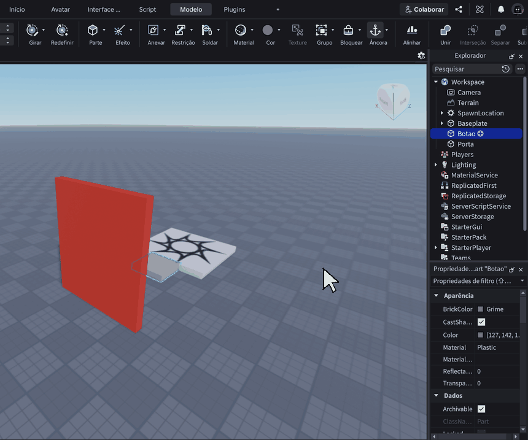528x440 pixels.
Task: Expand the SpawnLocation tree item
Action: point(442,113)
